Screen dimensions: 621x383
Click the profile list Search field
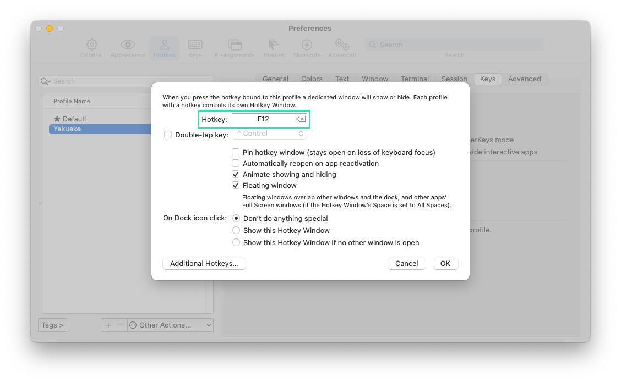pyautogui.click(x=126, y=81)
